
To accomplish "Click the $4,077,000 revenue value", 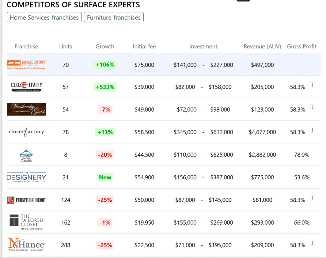I will point(262,132).
